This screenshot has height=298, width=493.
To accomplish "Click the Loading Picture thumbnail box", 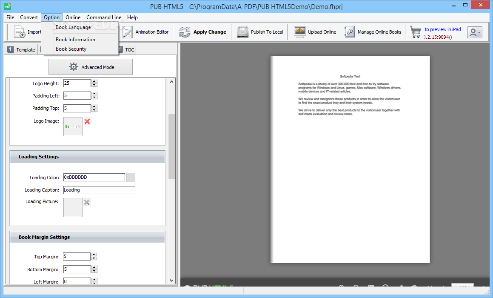I will click(x=73, y=207).
